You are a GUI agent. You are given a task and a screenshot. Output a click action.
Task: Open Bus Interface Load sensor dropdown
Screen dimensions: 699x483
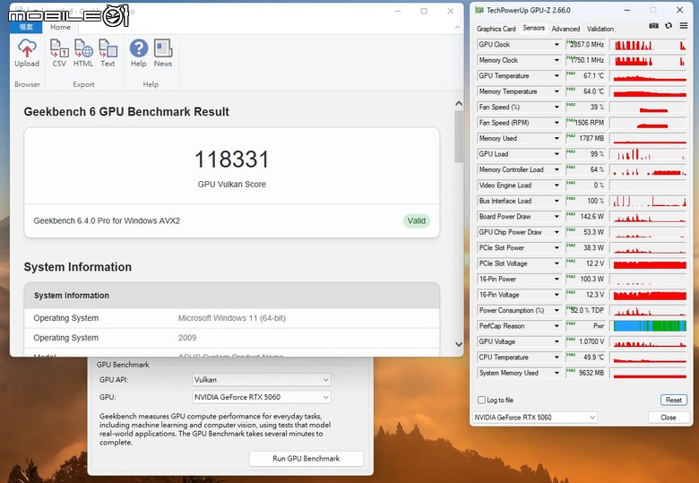557,201
